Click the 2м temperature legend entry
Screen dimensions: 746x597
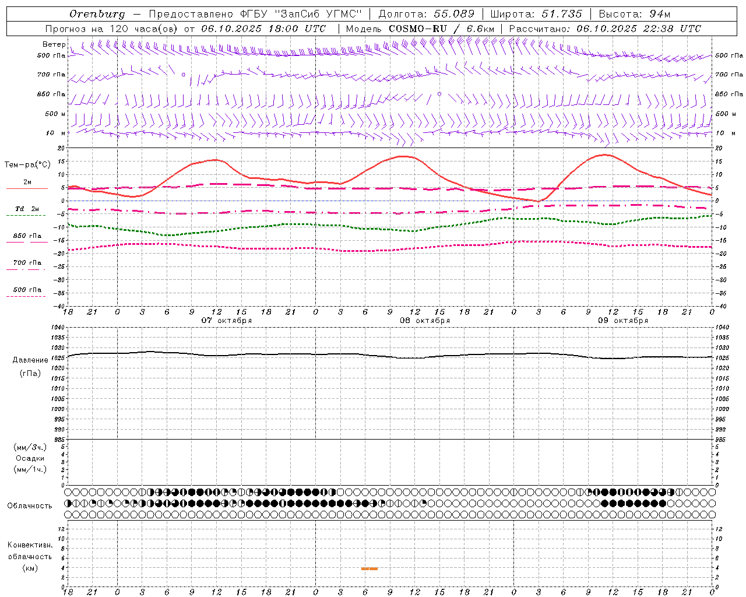coord(27,182)
